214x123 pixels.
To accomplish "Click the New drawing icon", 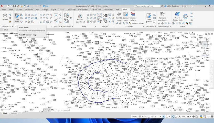I will click(8, 6).
